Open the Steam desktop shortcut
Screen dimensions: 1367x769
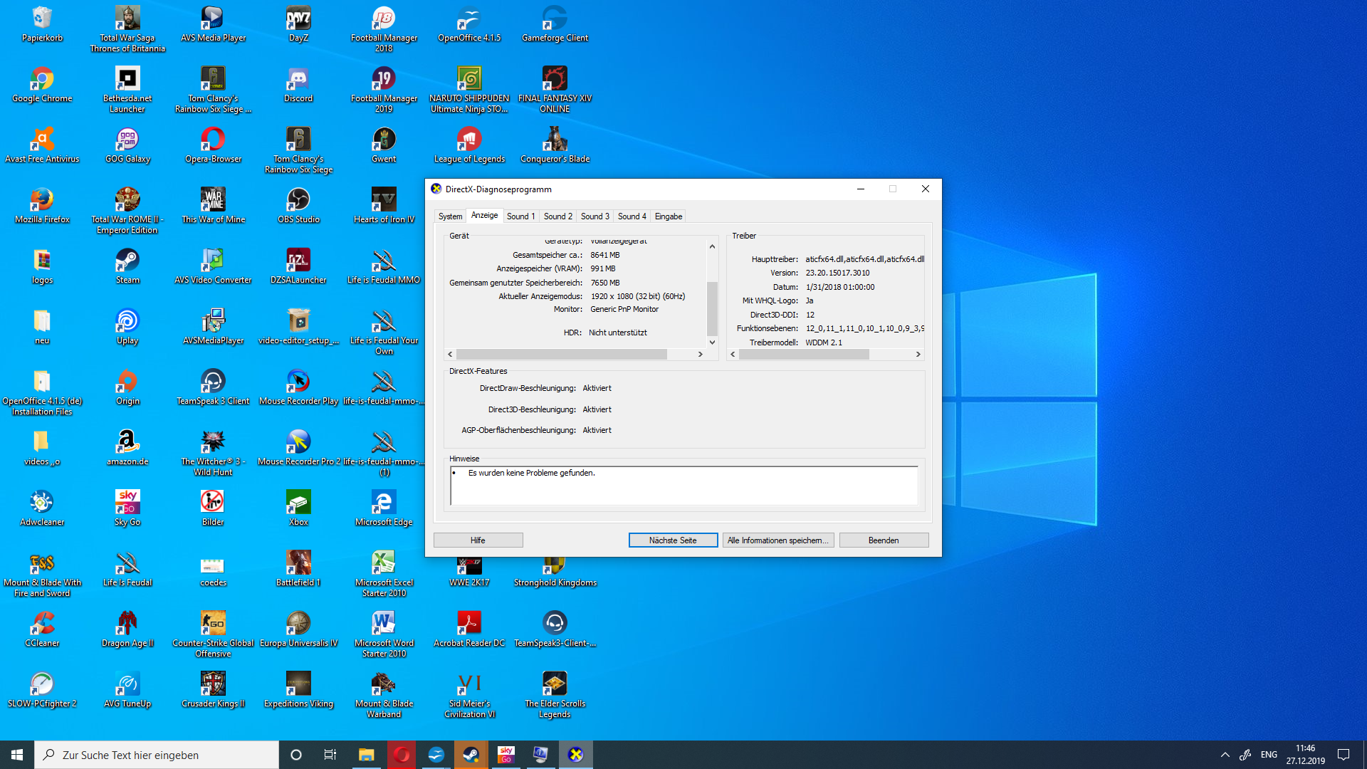tap(127, 261)
